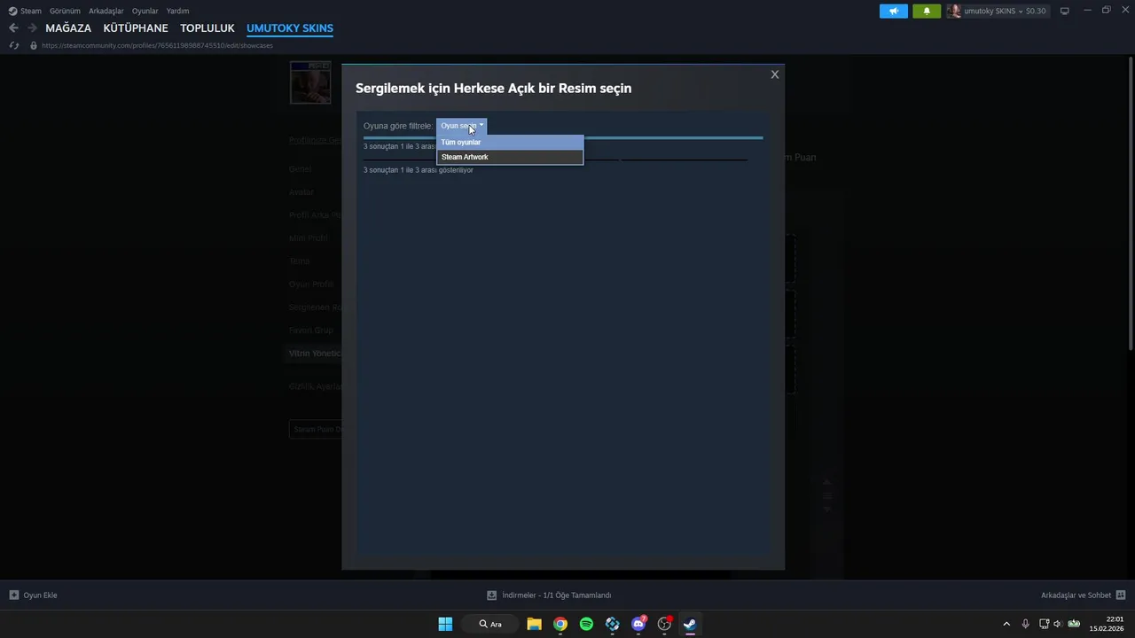Click the back navigation arrow

13,28
